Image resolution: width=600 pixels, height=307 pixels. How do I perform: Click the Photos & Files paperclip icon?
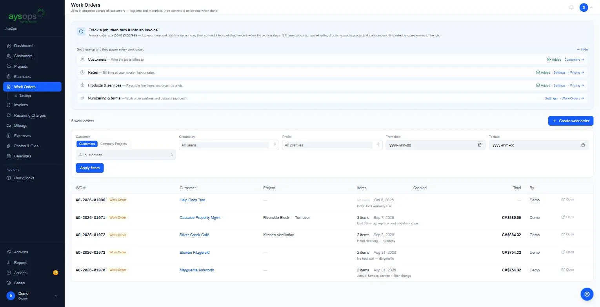pos(9,146)
